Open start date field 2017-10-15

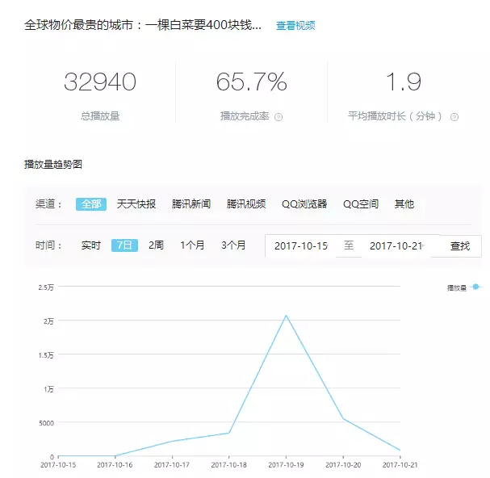pyautogui.click(x=300, y=246)
